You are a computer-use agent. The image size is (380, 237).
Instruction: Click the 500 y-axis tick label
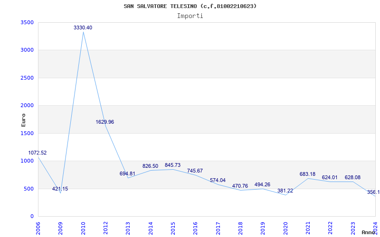(x=29, y=189)
